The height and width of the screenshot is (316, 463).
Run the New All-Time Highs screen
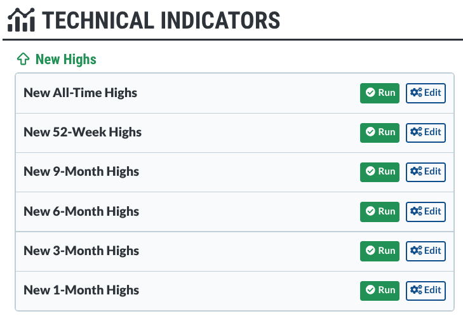click(x=380, y=93)
